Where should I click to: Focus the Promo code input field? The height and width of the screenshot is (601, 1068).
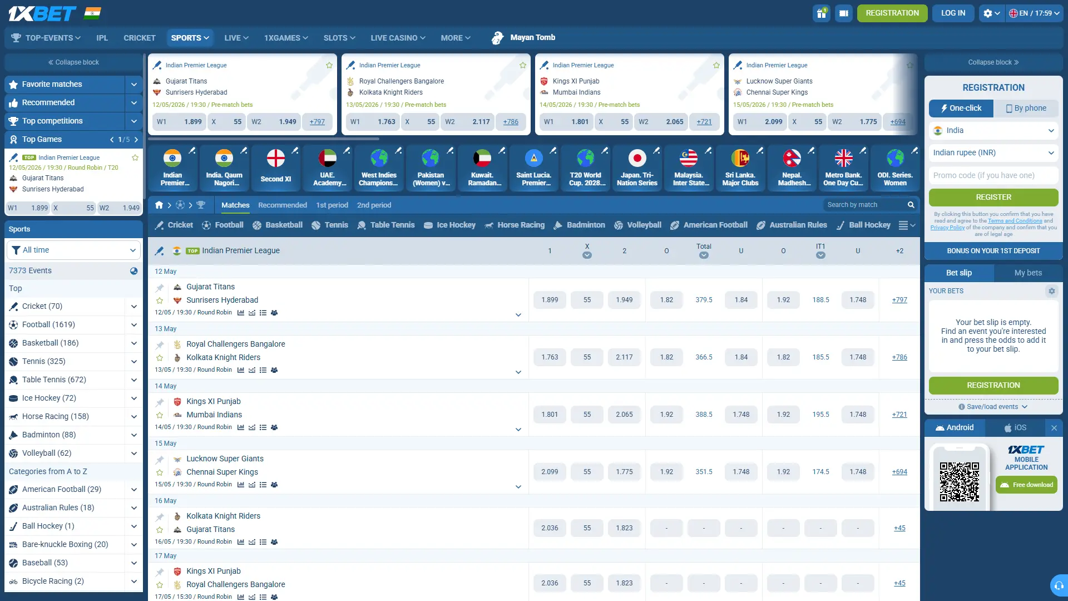(993, 176)
